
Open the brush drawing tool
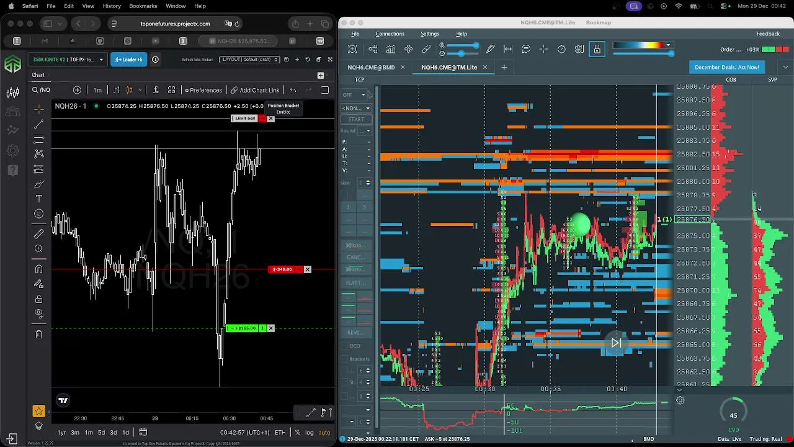[38, 184]
